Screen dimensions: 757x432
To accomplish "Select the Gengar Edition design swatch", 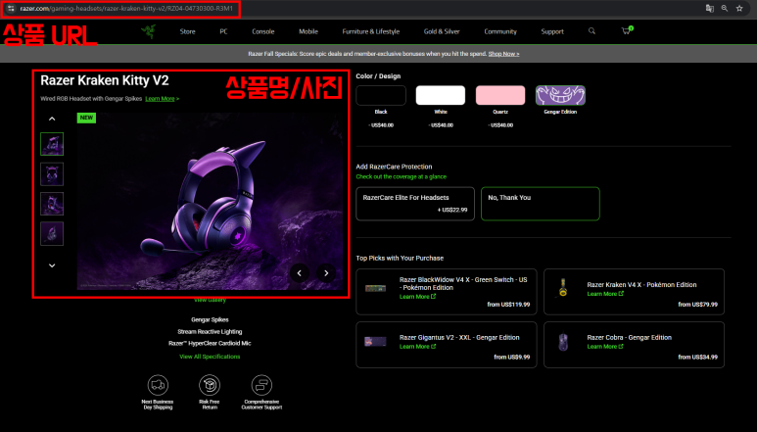I will pos(560,95).
